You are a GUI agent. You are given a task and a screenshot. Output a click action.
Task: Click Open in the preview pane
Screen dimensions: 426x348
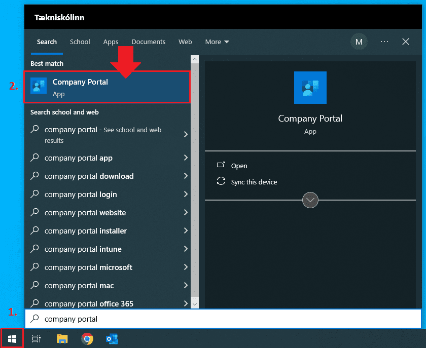(x=239, y=166)
